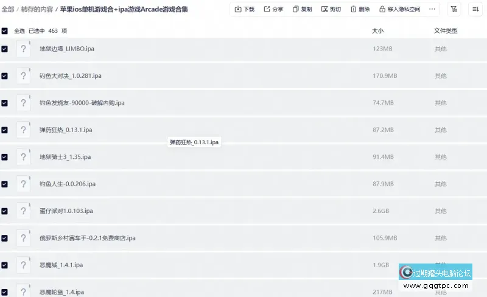Click the 123MB size value

382,49
